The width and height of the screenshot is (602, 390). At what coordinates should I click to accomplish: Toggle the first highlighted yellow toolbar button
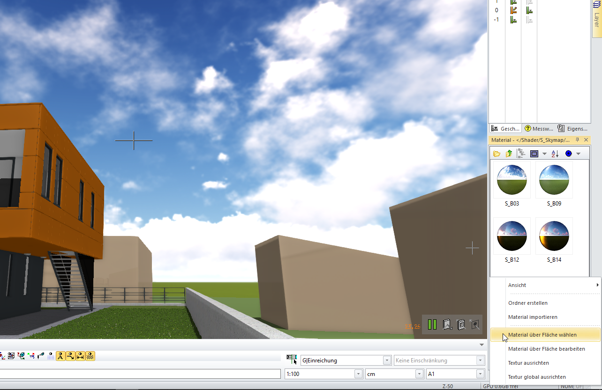pyautogui.click(x=61, y=356)
